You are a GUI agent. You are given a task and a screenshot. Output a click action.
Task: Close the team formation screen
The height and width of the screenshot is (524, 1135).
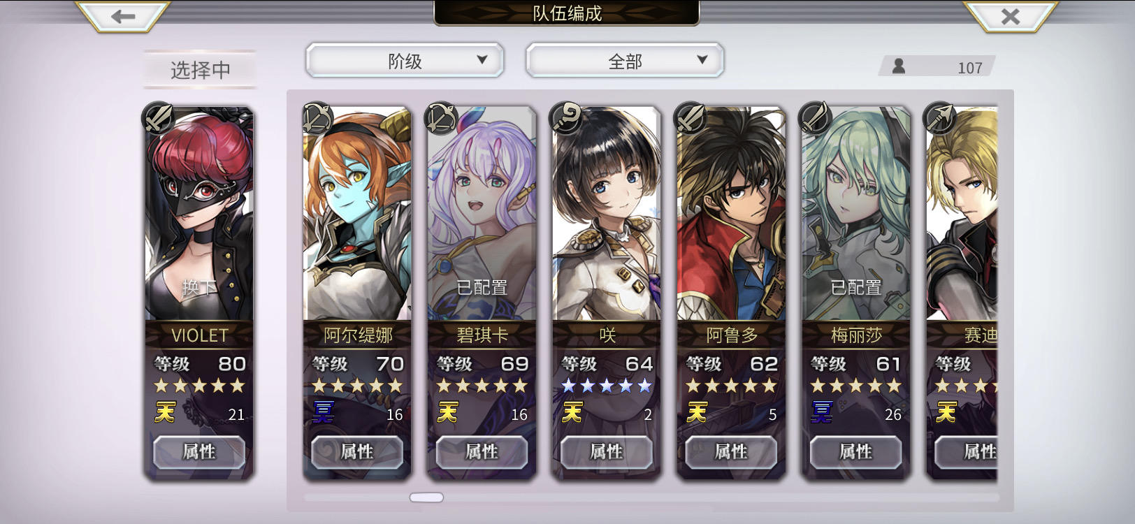coord(1010,16)
